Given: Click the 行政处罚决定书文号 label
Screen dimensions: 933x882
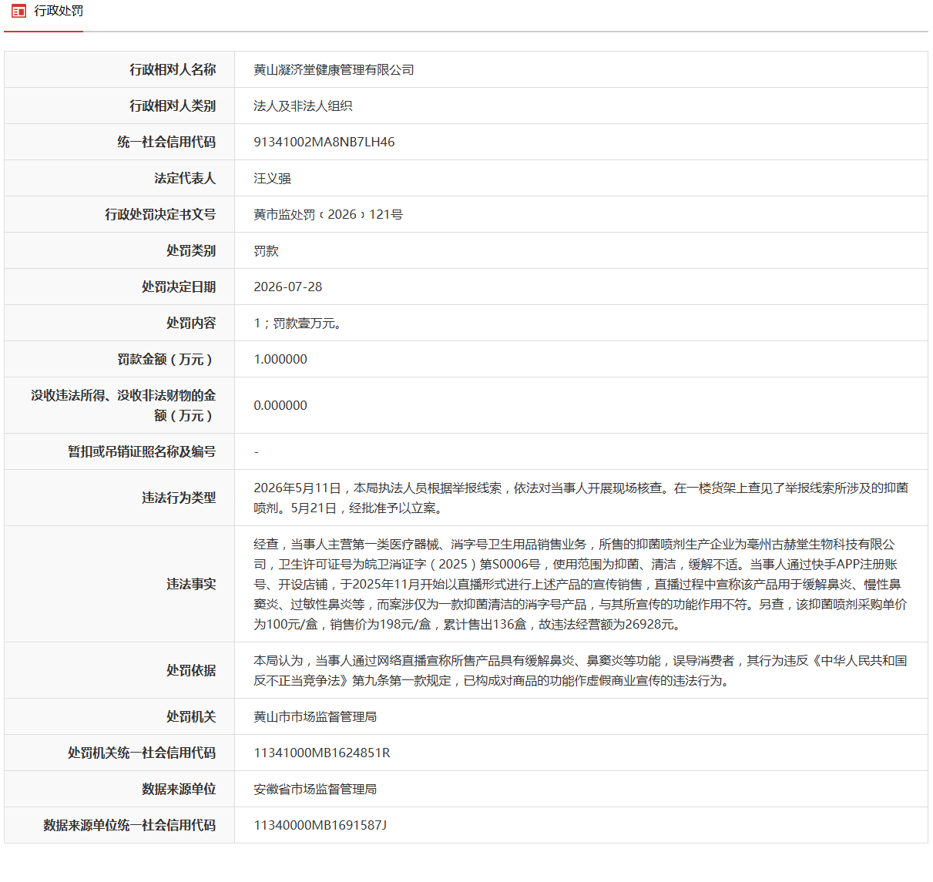Looking at the screenshot, I should pos(160,214).
